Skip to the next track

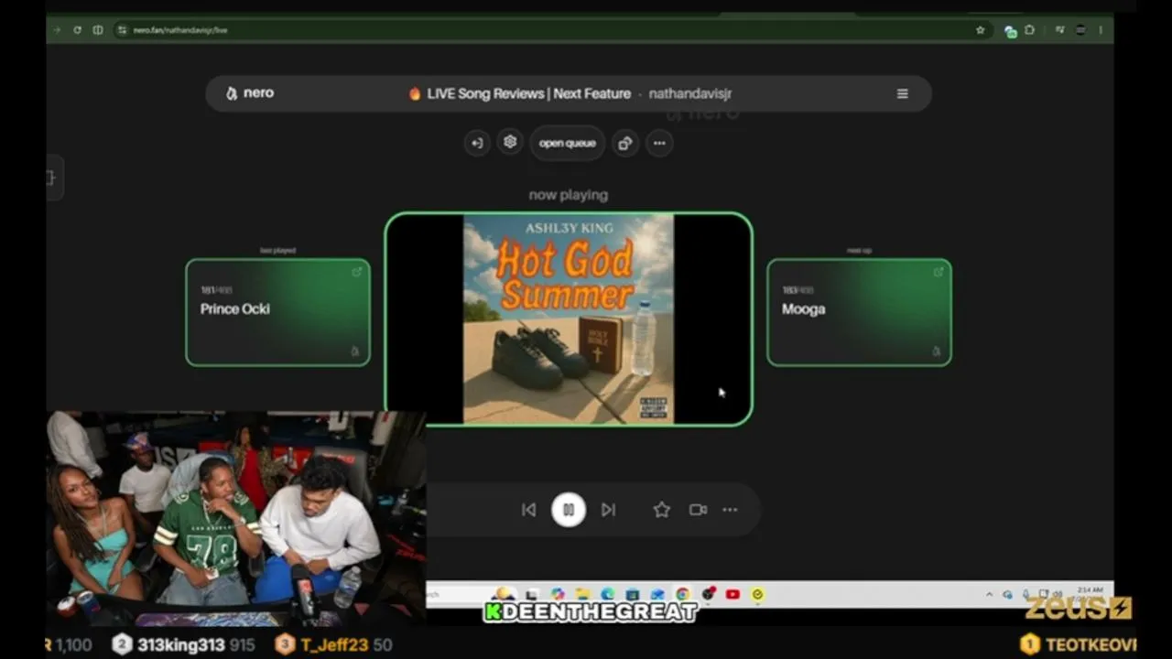coord(609,510)
